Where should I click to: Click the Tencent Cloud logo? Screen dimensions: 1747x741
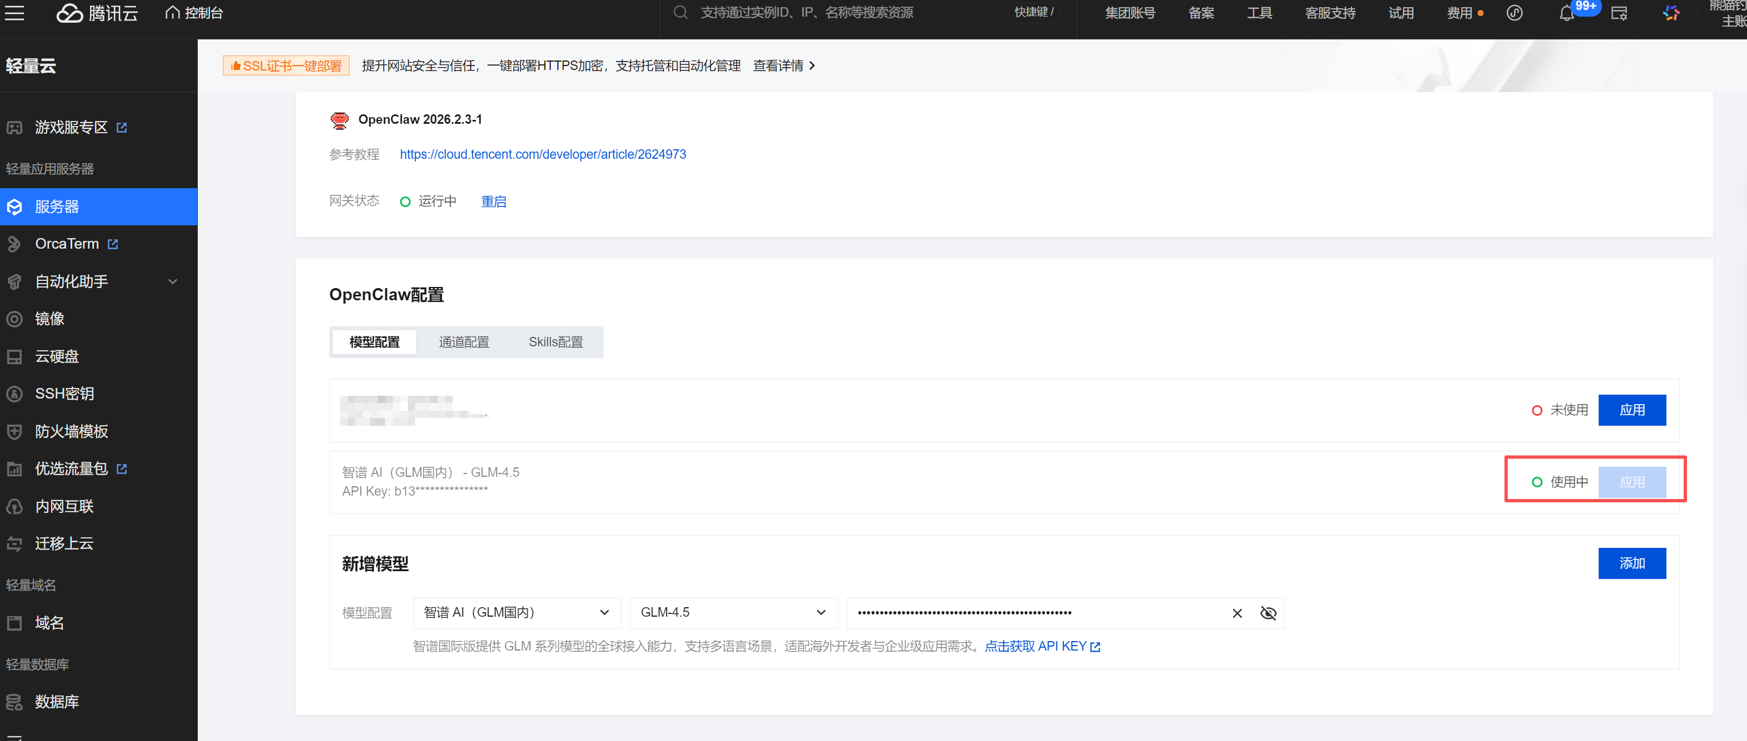(x=96, y=13)
